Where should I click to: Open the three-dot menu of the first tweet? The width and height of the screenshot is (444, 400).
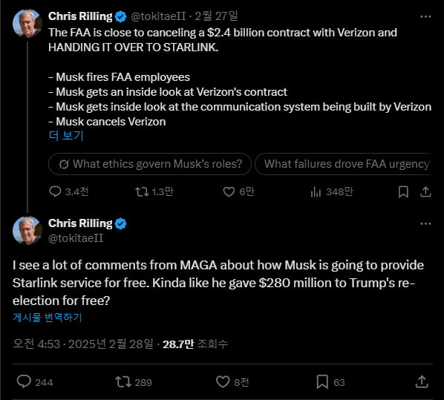pyautogui.click(x=425, y=17)
